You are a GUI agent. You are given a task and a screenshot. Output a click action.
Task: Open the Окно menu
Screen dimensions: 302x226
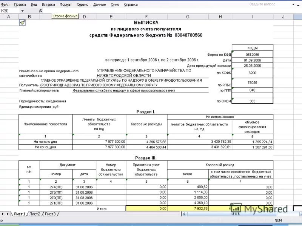(x=115, y=4)
